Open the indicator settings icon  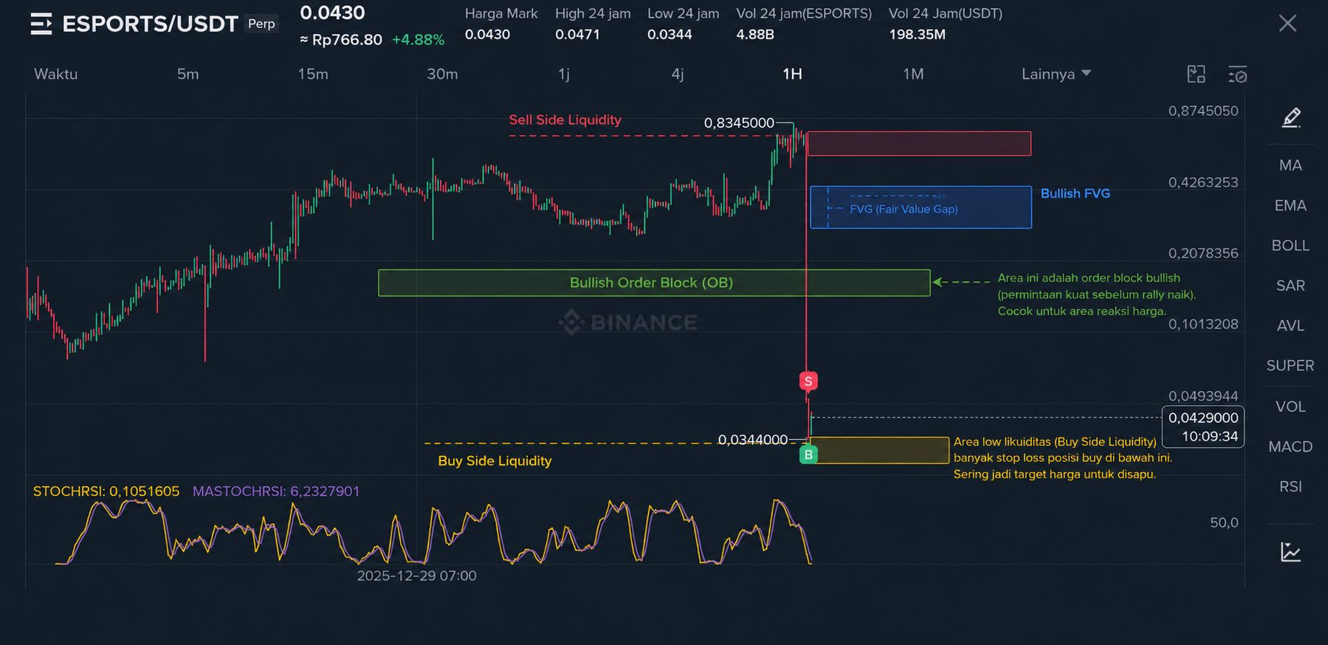(1237, 74)
